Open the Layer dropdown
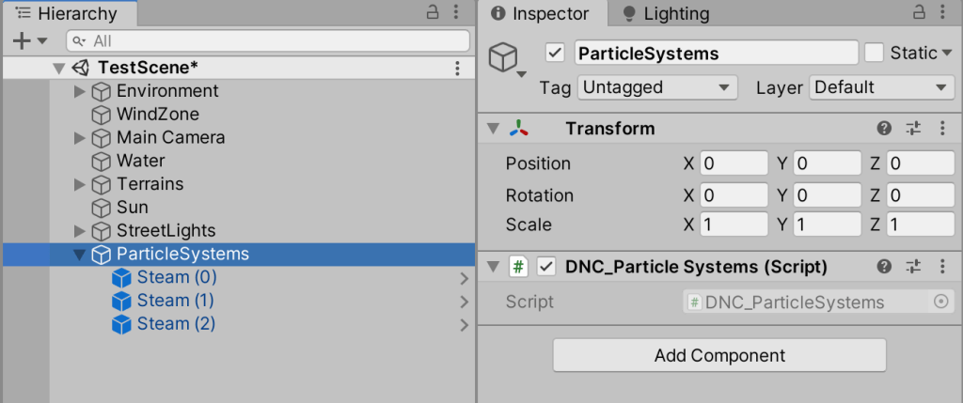 click(x=880, y=87)
